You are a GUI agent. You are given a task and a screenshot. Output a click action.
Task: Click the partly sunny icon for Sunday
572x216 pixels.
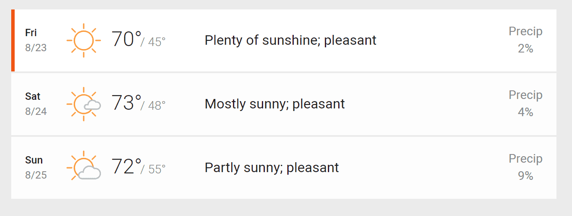(84, 168)
